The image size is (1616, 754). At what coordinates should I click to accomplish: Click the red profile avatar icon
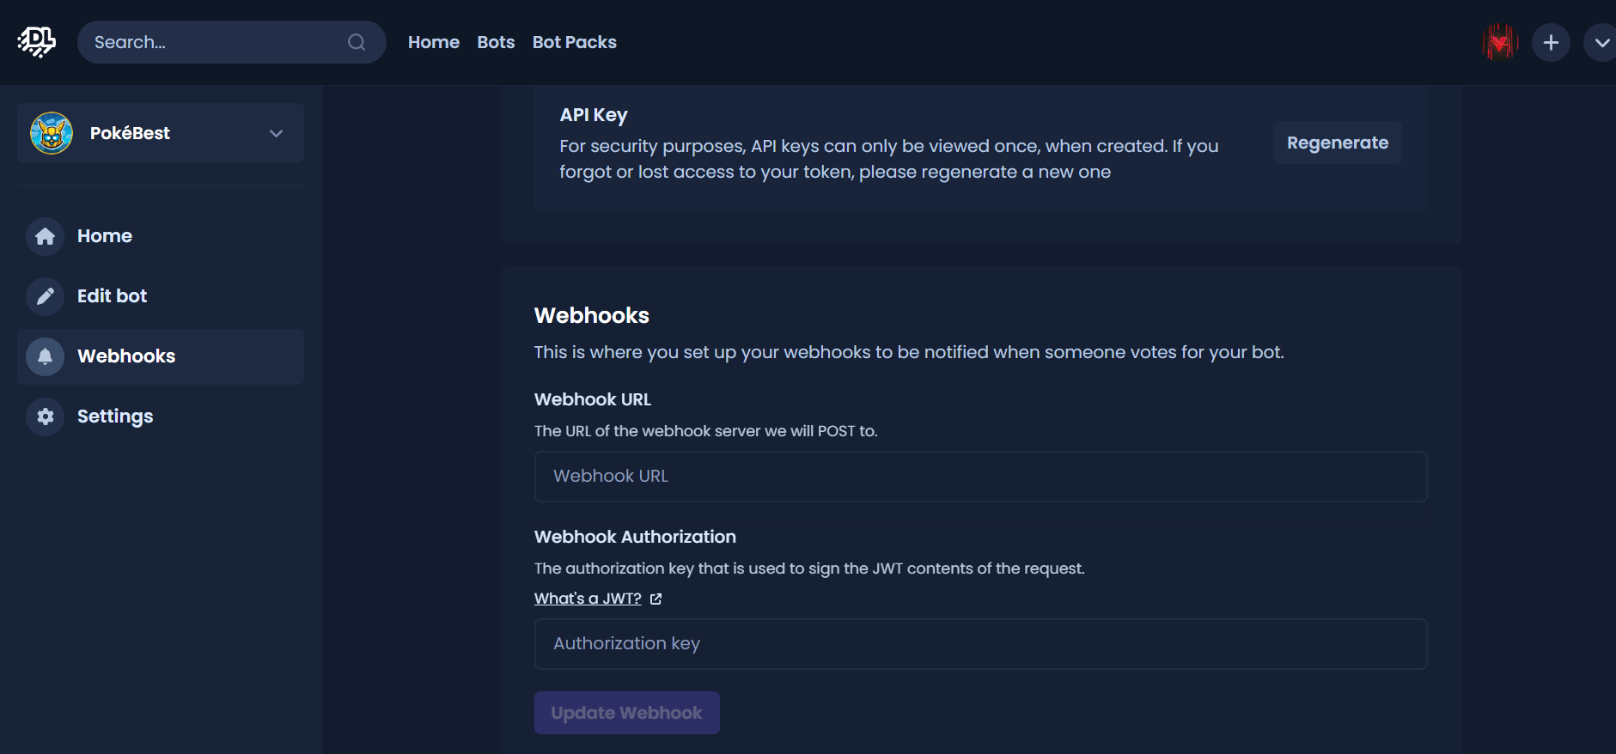pos(1499,41)
